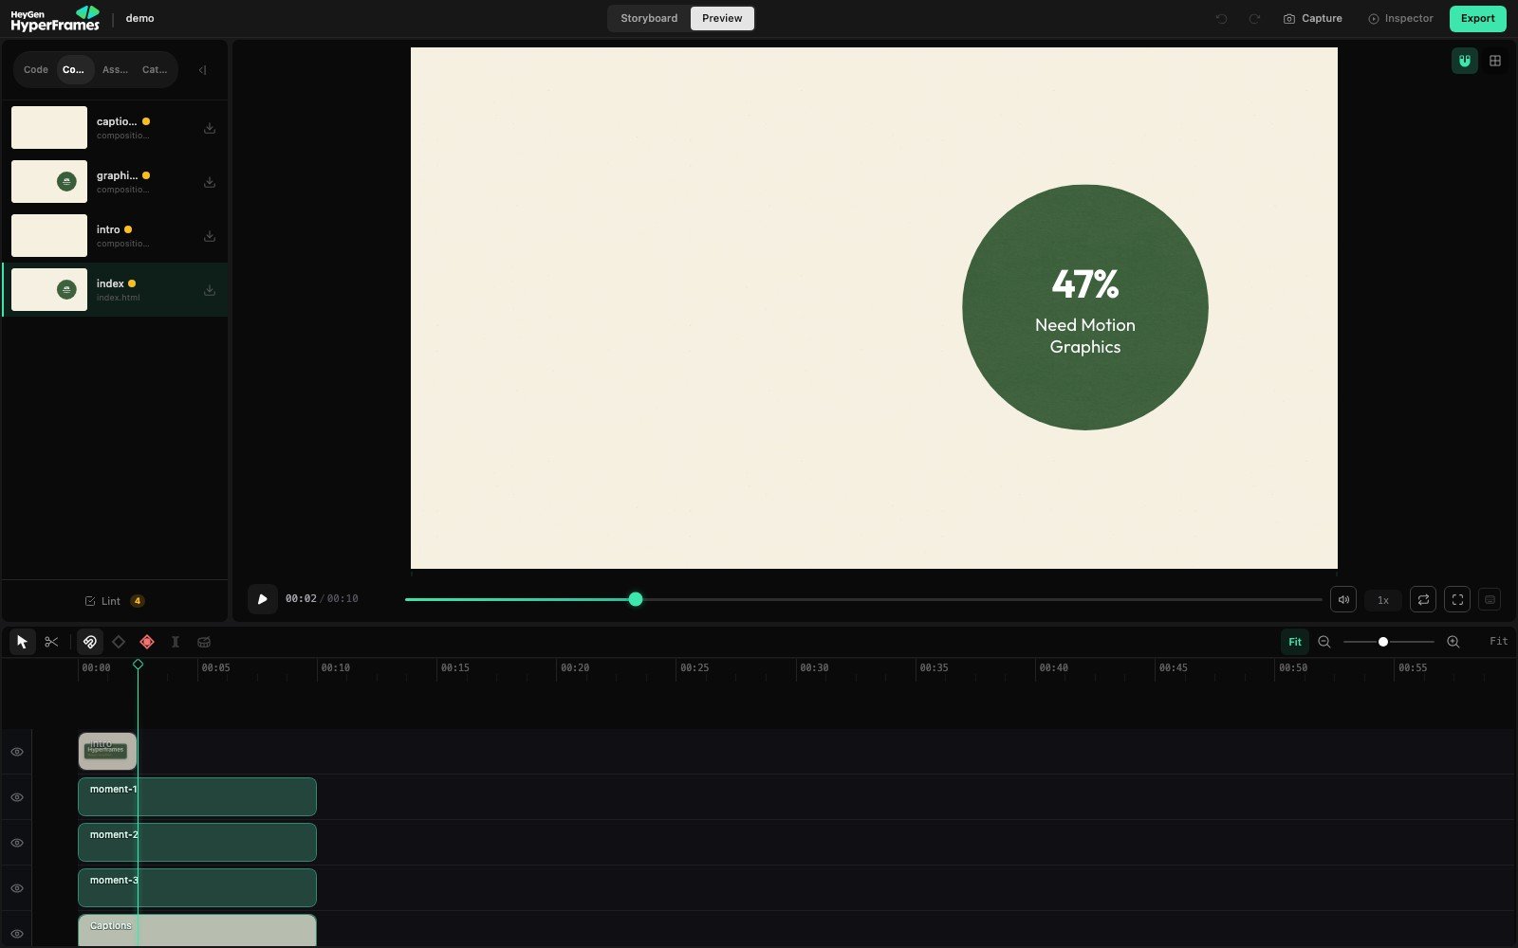1518x948 pixels.
Task: Open the Ass... assets tab
Action: pyautogui.click(x=115, y=70)
